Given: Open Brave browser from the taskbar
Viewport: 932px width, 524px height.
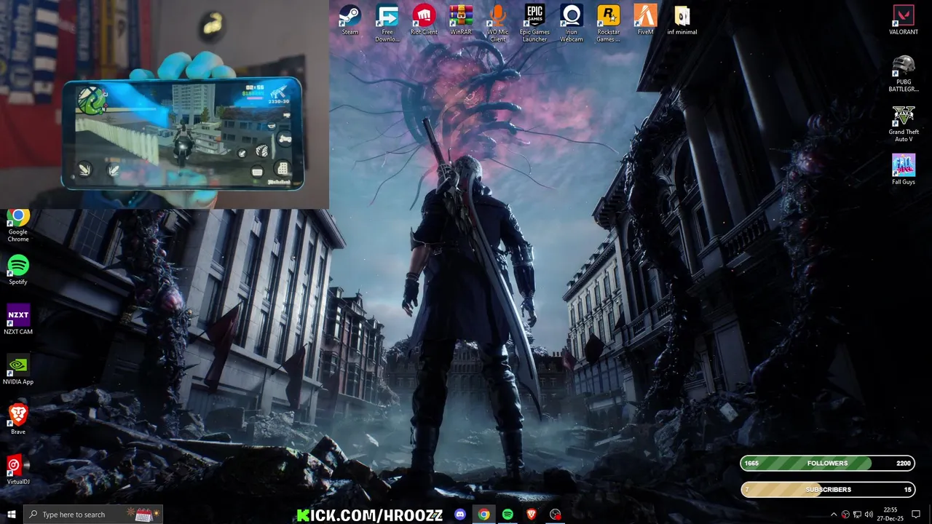Looking at the screenshot, I should 532,515.
